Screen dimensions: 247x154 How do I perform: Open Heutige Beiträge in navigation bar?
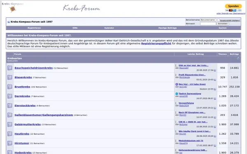tap(167, 28)
